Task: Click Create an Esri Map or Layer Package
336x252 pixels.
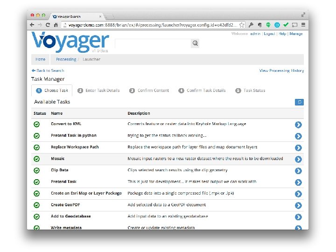Action: pos(86,193)
